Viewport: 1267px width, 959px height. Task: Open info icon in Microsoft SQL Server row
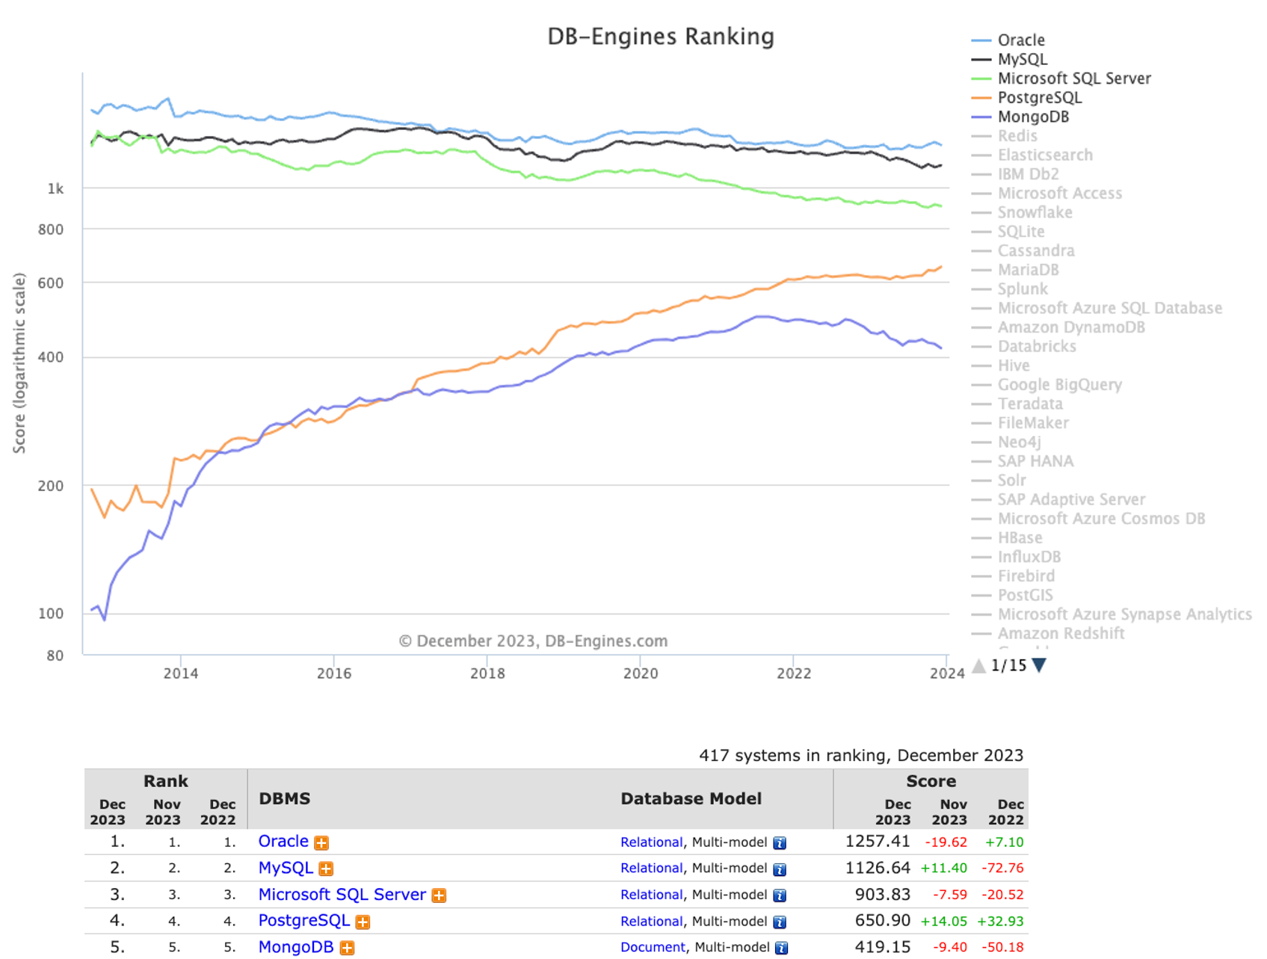point(780,895)
